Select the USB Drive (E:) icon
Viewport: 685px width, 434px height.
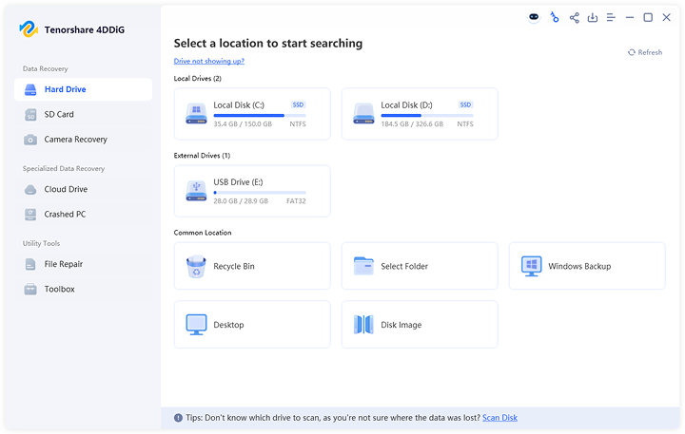point(196,191)
